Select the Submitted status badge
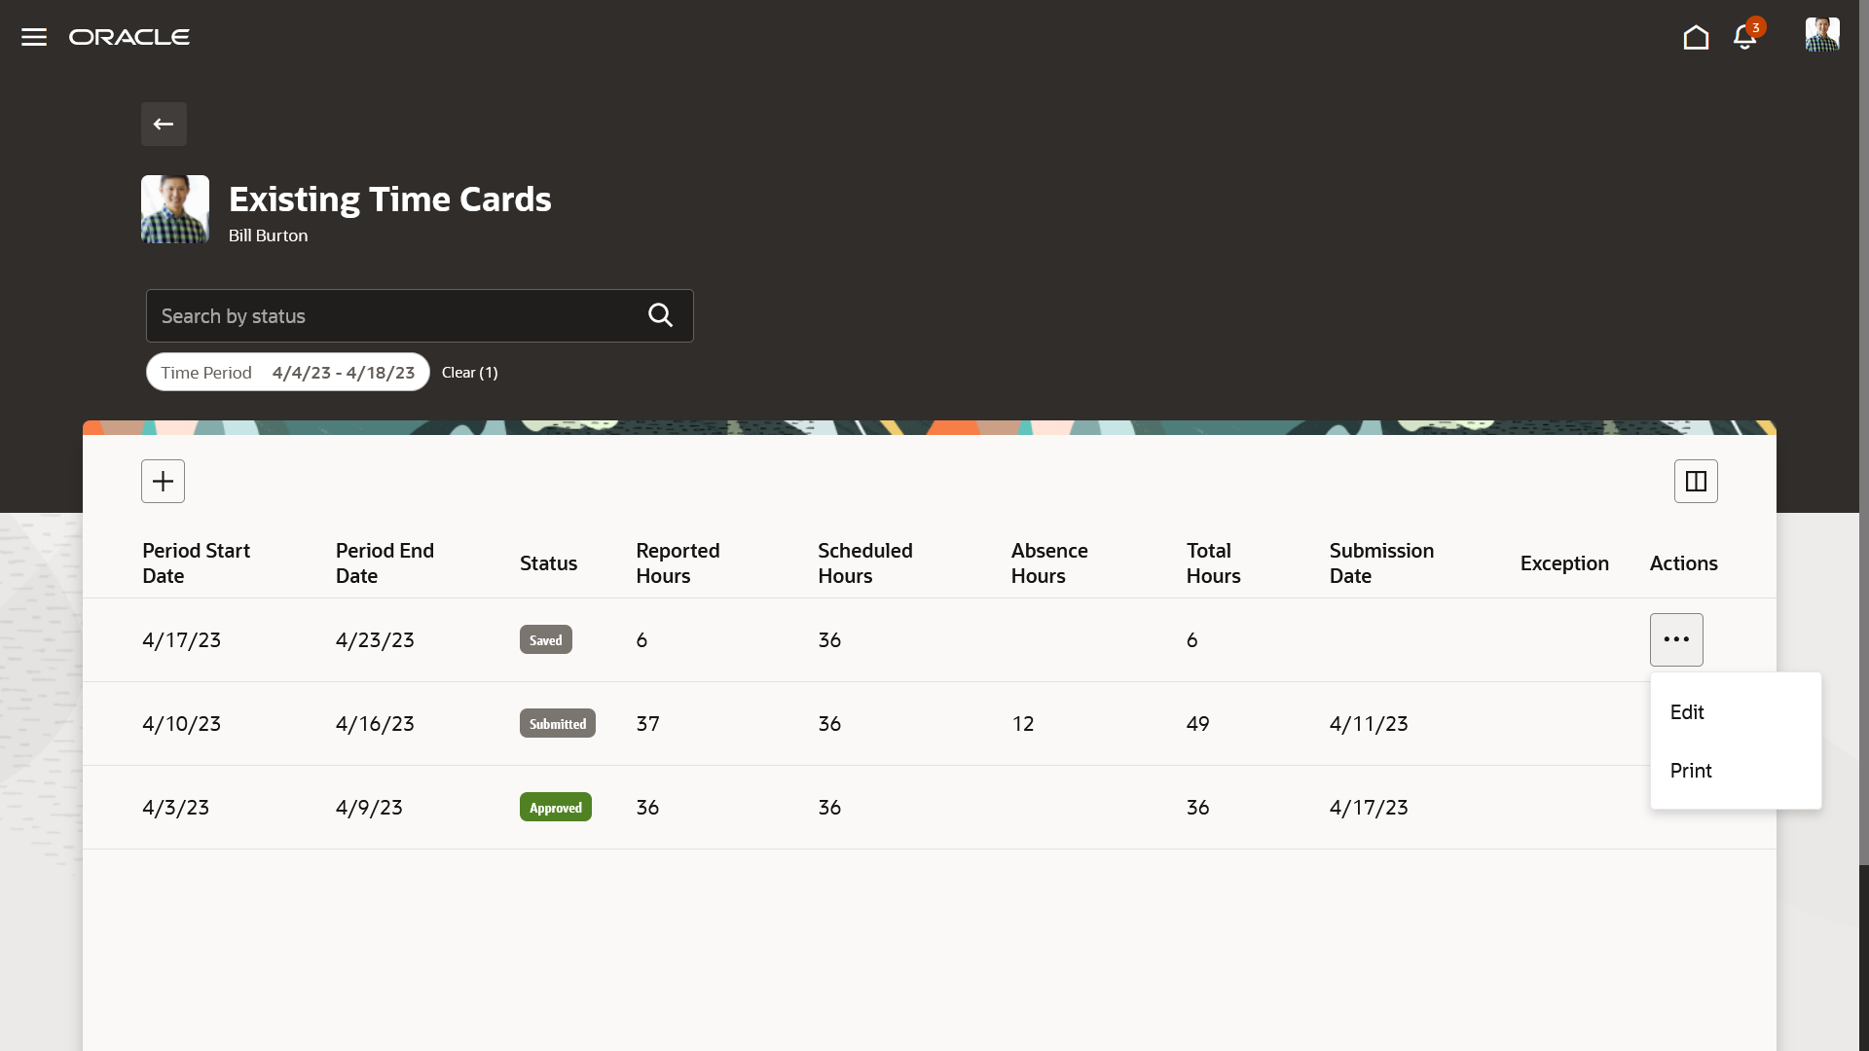 pos(557,723)
